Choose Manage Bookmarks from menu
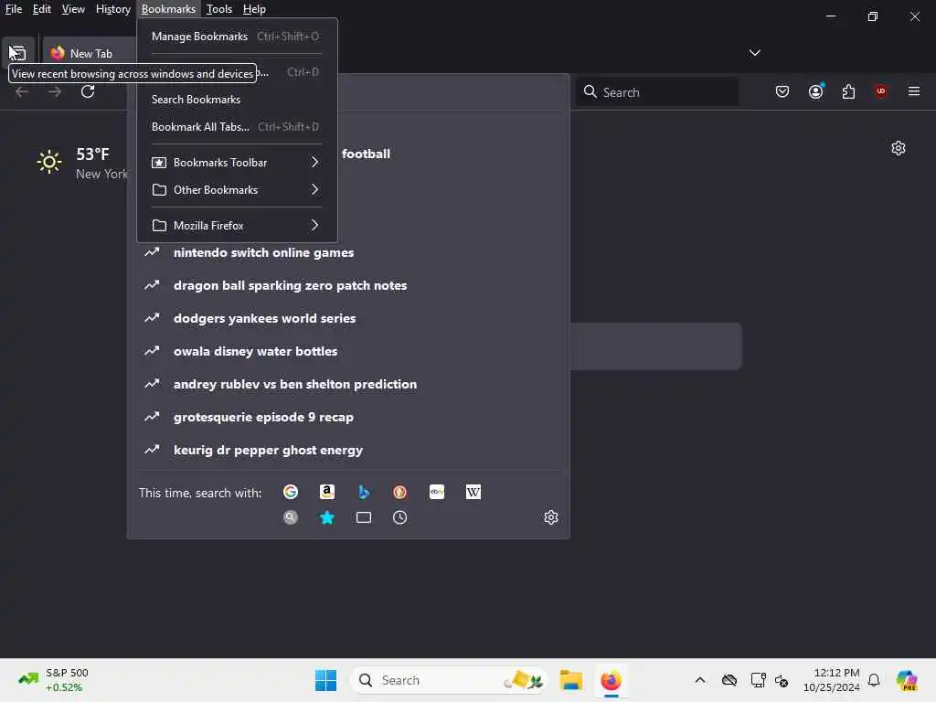The image size is (936, 702). 237,37
